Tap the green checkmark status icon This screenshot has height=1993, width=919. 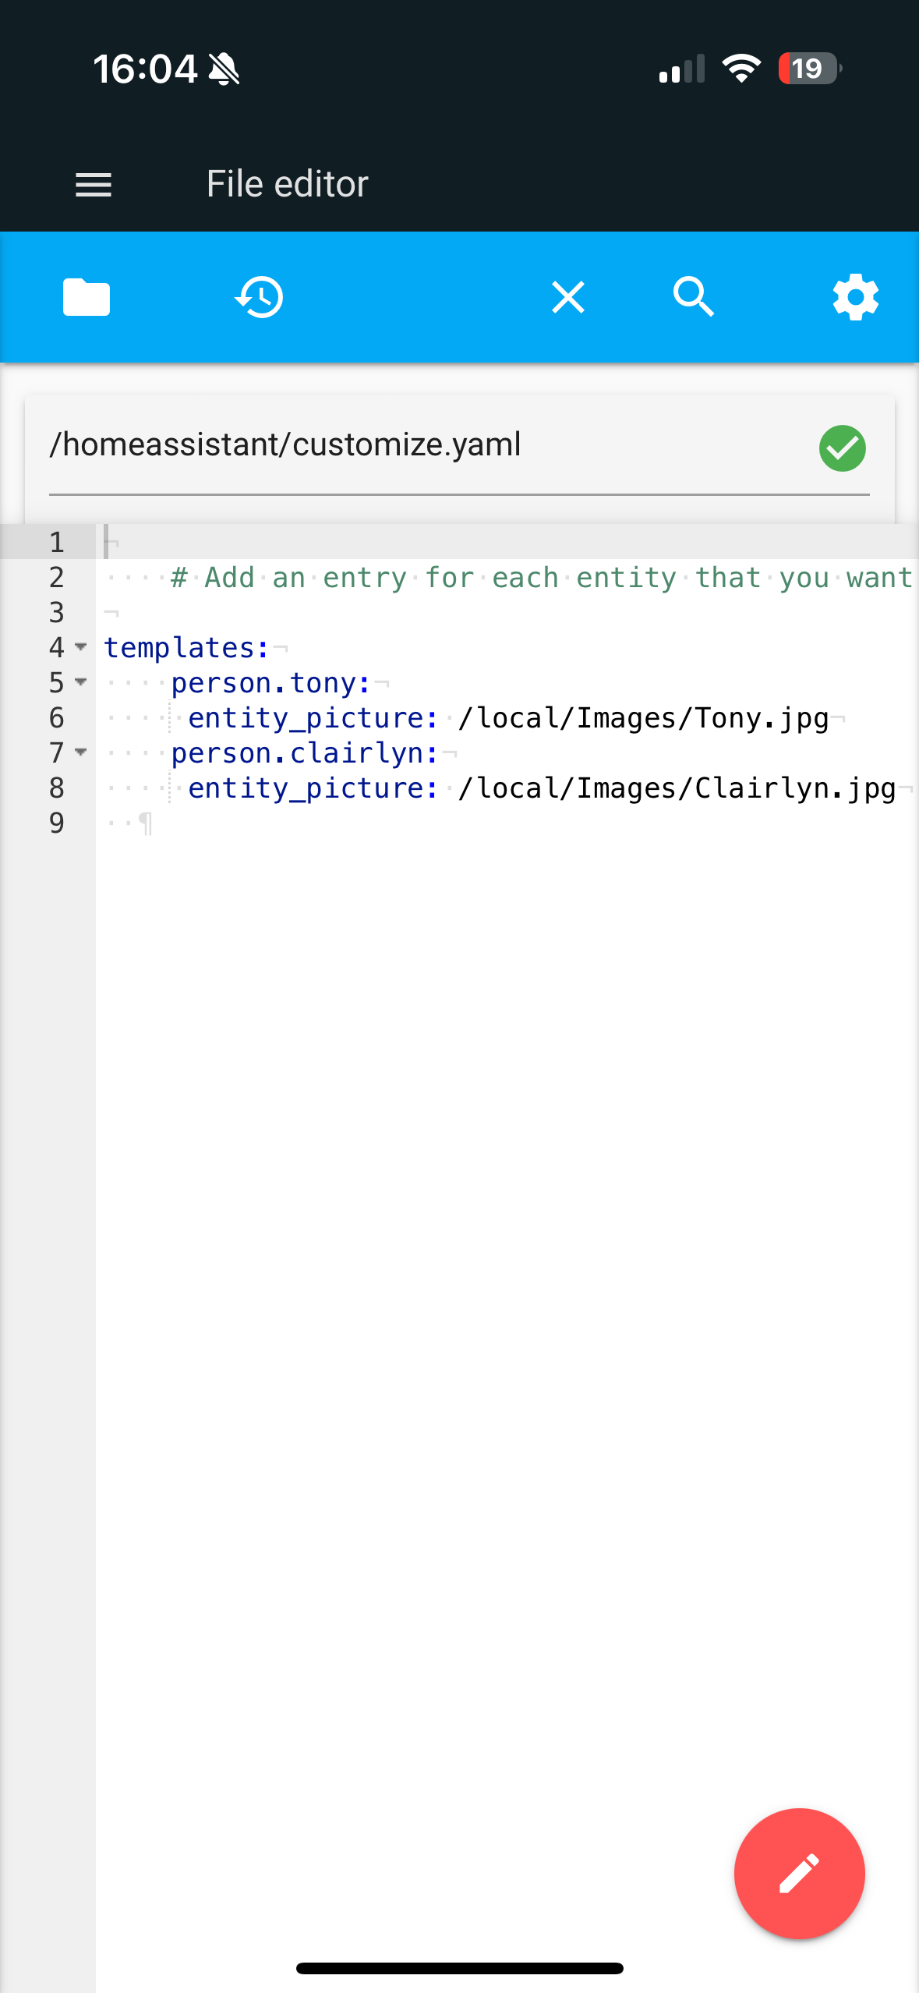[842, 448]
